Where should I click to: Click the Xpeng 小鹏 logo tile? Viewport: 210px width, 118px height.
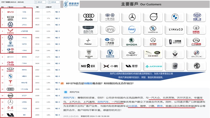pyautogui.click(x=110, y=66)
